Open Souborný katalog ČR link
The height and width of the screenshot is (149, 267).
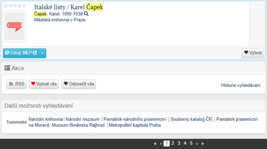(x=191, y=119)
